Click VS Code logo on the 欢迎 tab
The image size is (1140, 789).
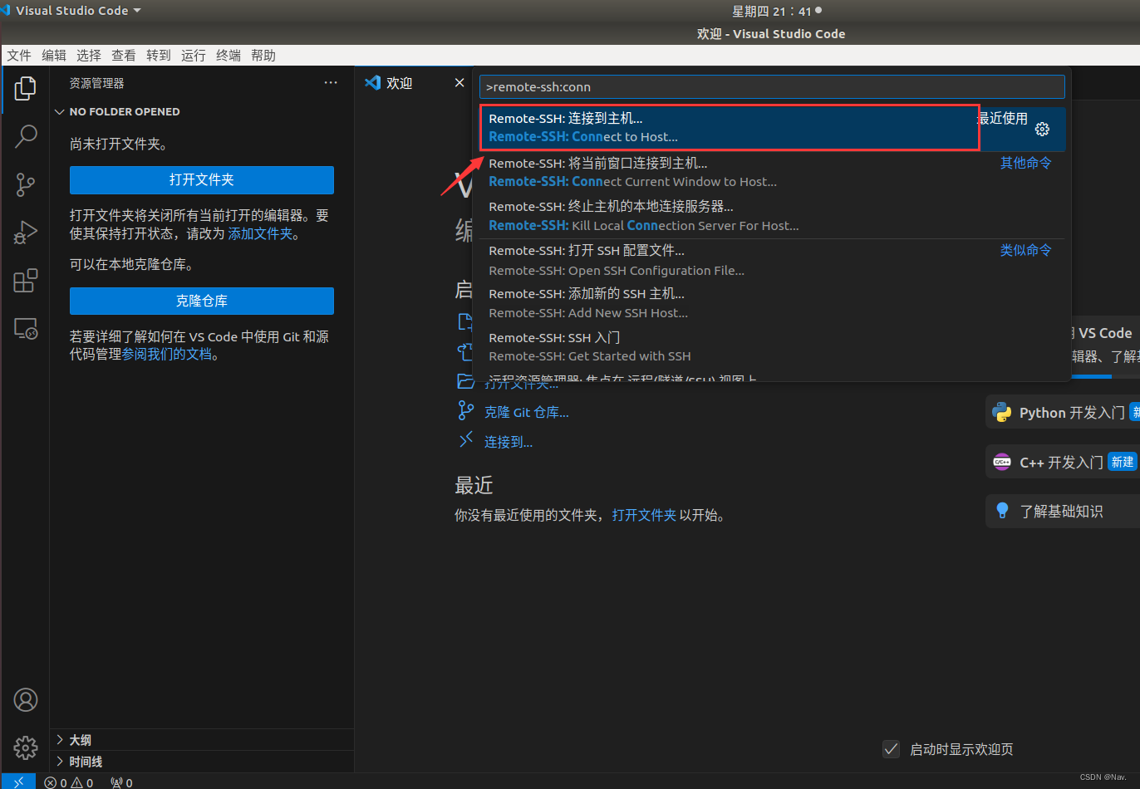click(373, 83)
